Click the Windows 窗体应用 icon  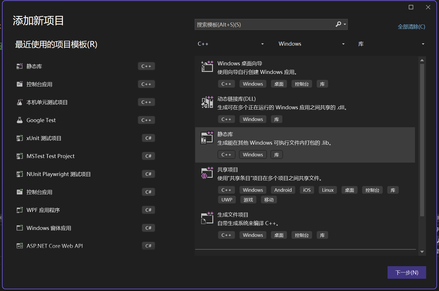click(20, 228)
